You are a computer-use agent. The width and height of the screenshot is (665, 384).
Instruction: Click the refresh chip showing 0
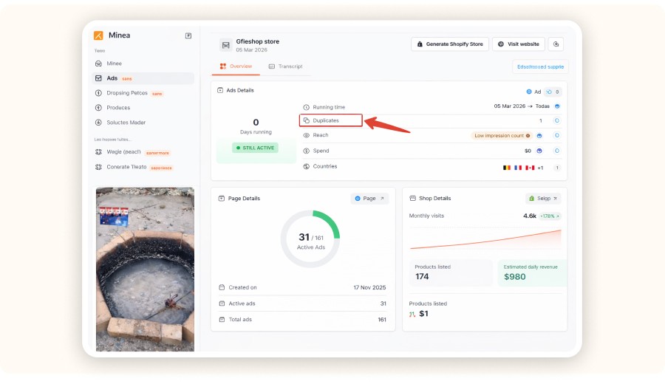coord(553,92)
